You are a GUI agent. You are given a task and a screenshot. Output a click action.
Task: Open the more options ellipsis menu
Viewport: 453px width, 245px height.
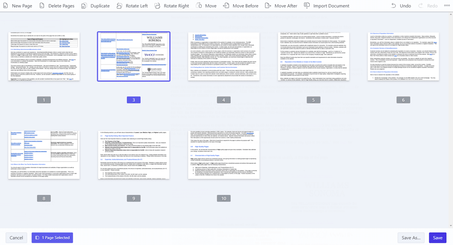(x=447, y=5)
